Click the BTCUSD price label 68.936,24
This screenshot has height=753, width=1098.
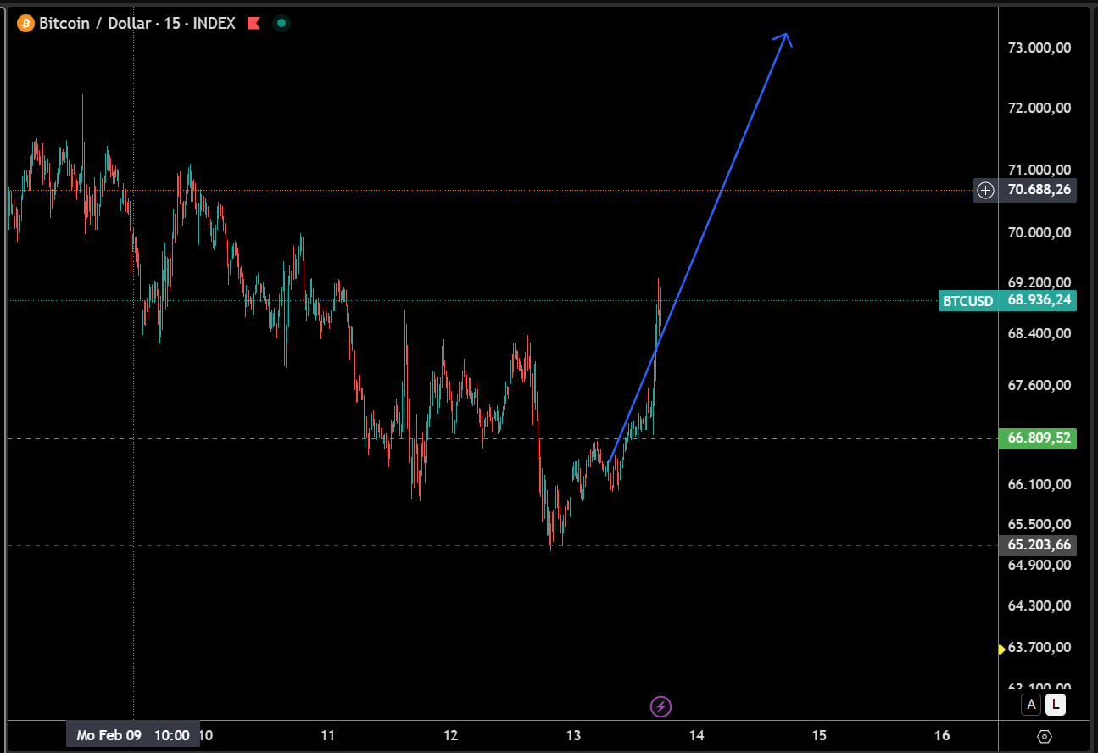1007,300
